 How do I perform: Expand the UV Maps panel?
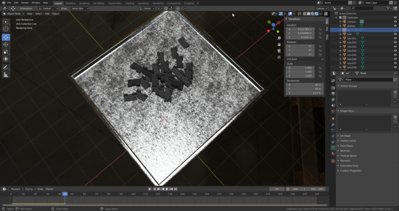pyautogui.click(x=345, y=136)
